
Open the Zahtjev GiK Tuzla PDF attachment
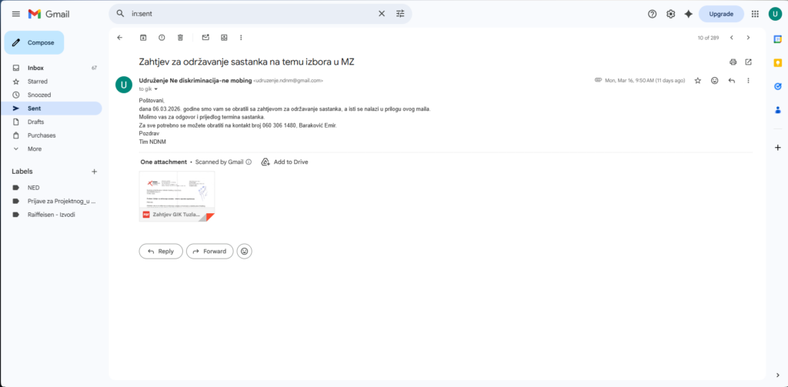(x=177, y=196)
